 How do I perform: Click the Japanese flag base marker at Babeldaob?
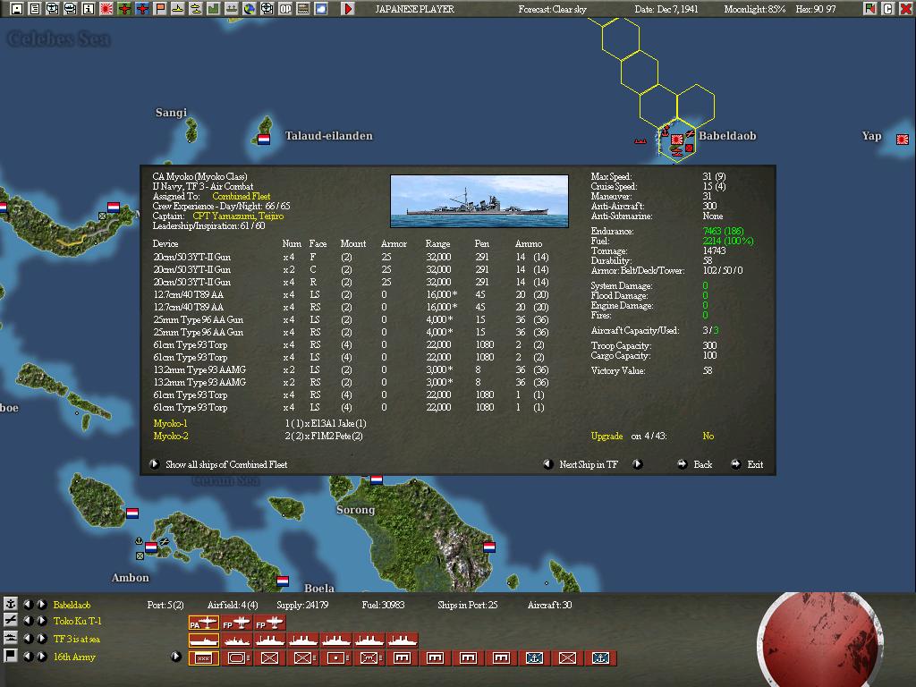(x=677, y=140)
